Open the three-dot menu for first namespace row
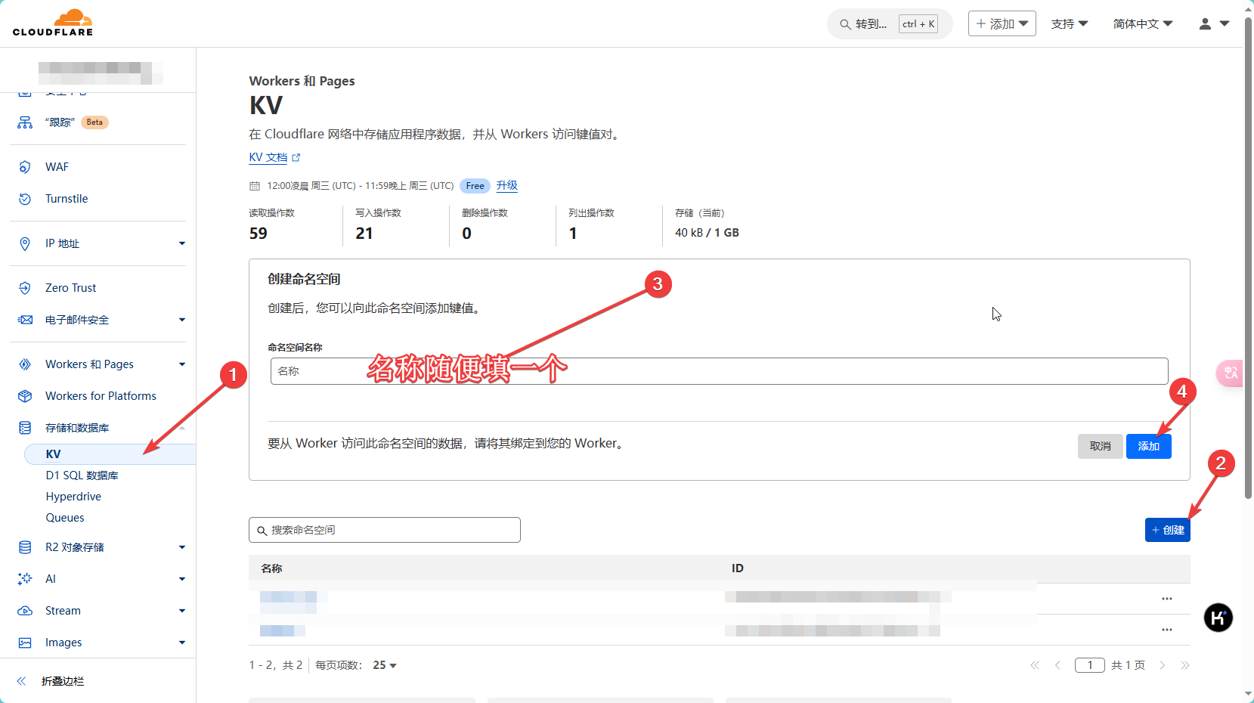1254x703 pixels. click(1167, 599)
